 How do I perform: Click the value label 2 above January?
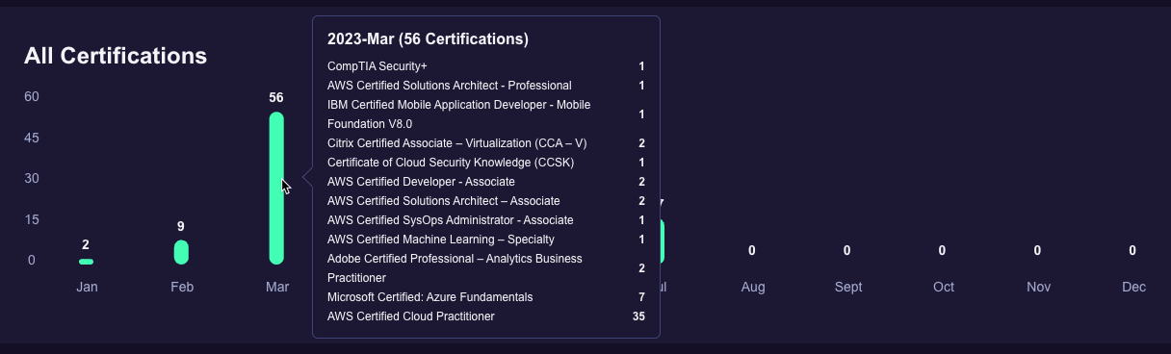(x=86, y=244)
